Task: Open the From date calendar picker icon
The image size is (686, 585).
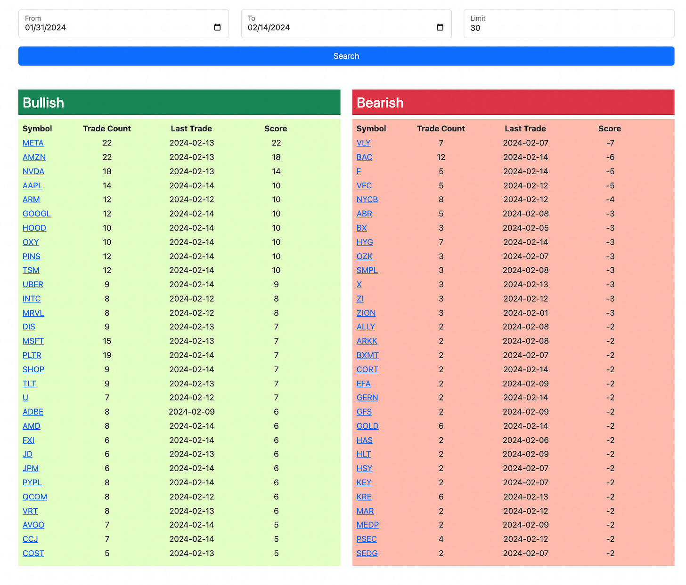Action: (217, 27)
